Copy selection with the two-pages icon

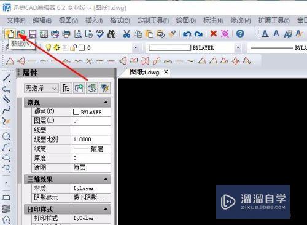click(x=138, y=34)
